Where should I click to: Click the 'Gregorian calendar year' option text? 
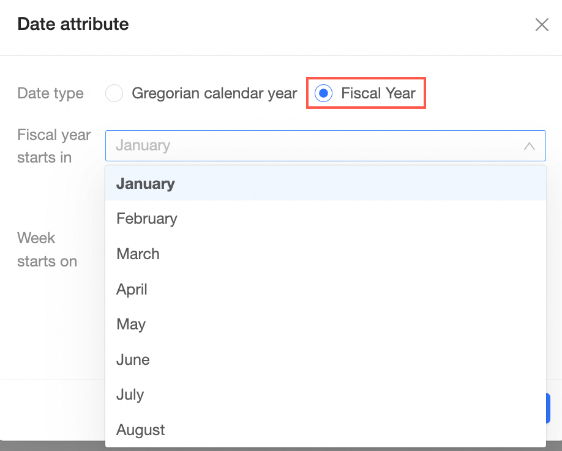pos(214,94)
